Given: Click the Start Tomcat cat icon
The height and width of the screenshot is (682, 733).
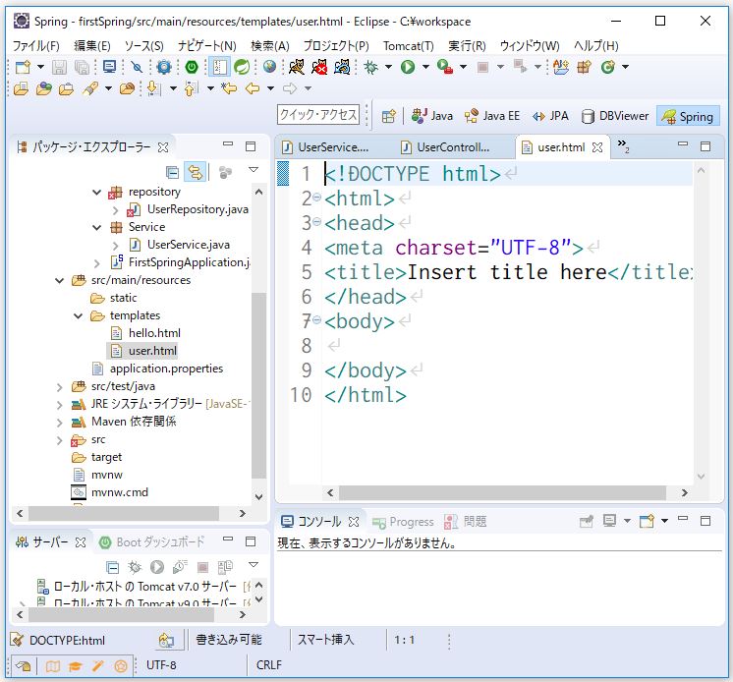Looking at the screenshot, I should [x=297, y=67].
